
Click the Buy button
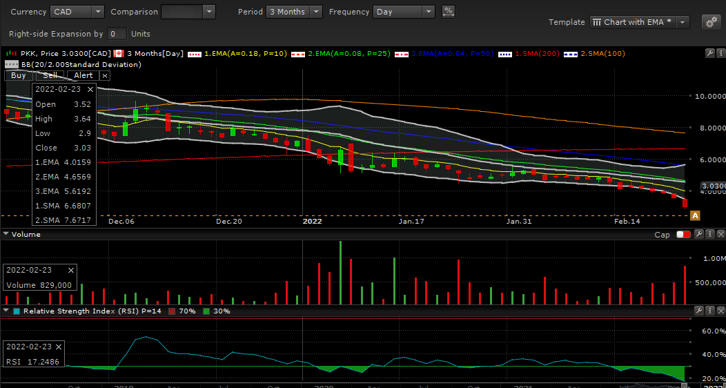coord(19,75)
